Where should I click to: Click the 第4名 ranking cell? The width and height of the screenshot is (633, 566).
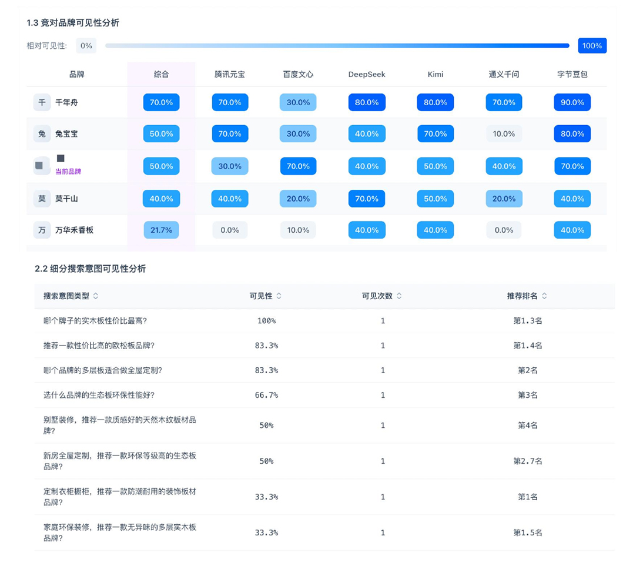point(528,425)
